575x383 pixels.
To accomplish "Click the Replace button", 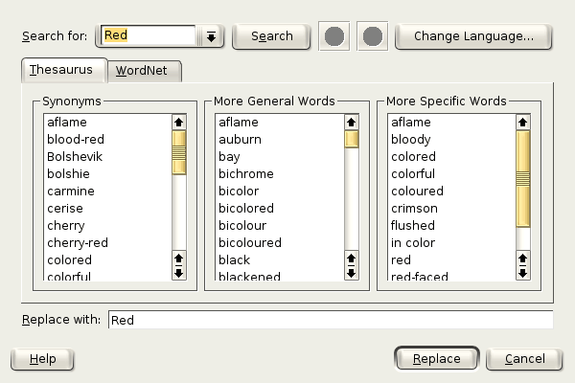I will 436,359.
